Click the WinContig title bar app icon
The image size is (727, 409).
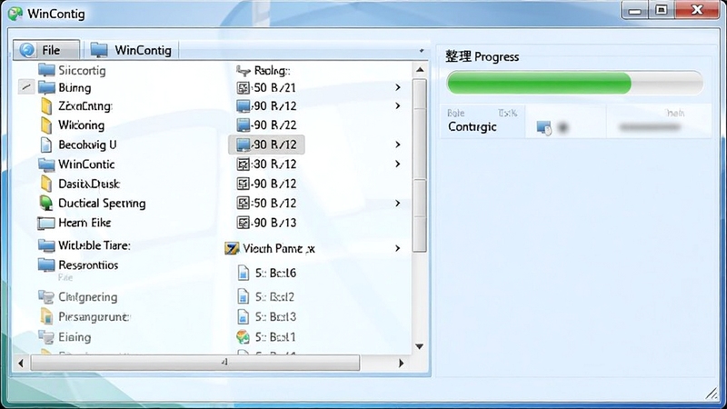[15, 14]
